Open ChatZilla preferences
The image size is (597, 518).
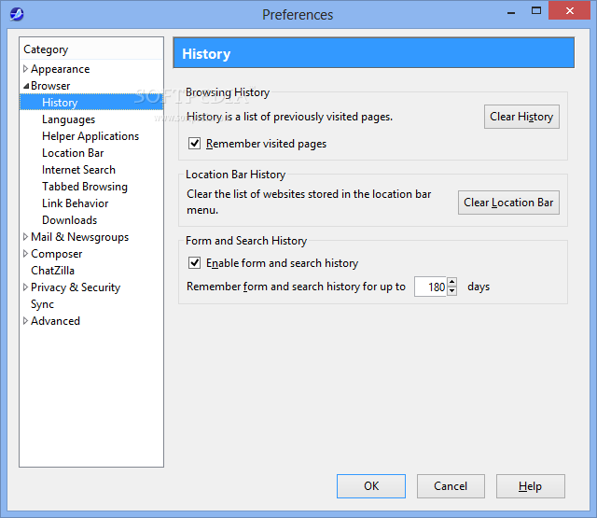52,271
